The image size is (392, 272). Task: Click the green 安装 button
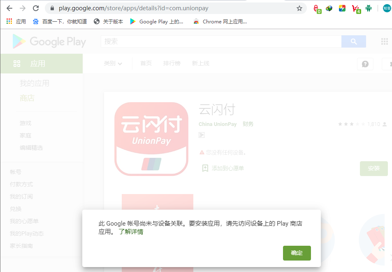pos(374,169)
